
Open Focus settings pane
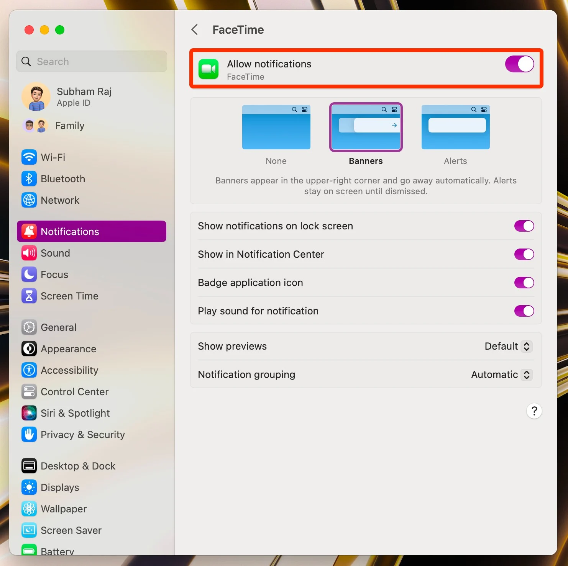[x=92, y=275]
